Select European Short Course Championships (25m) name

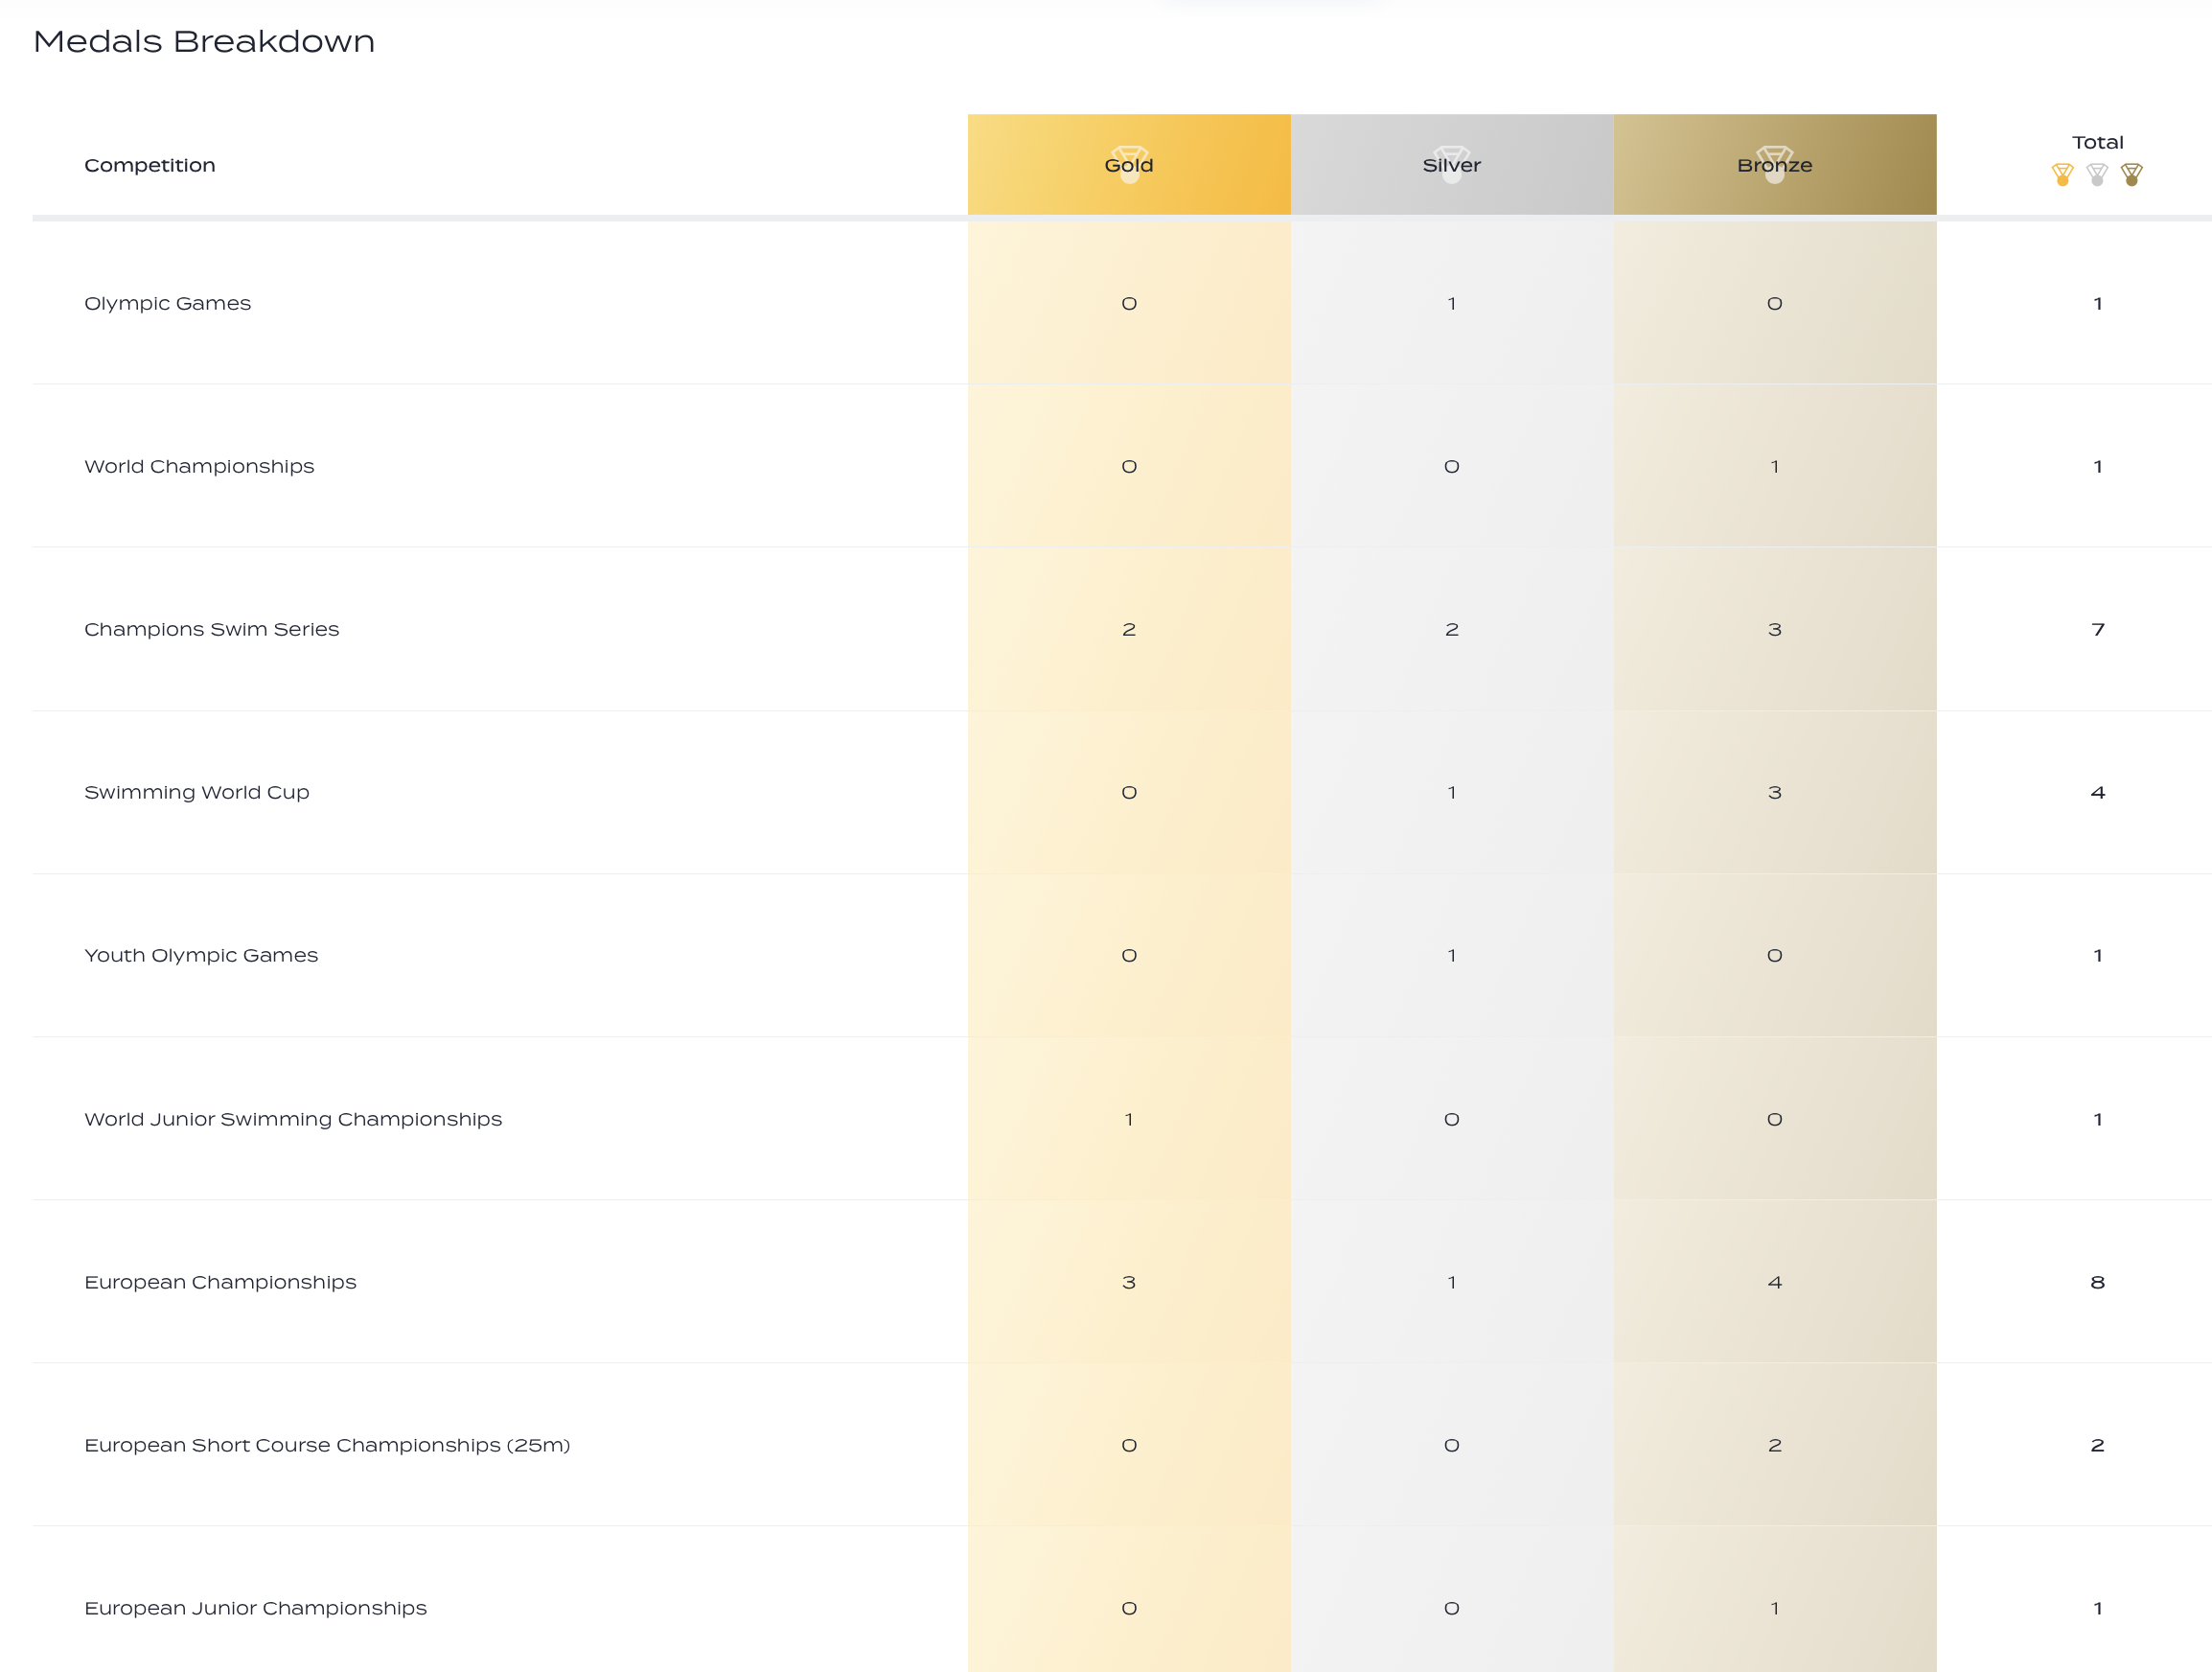coord(327,1445)
